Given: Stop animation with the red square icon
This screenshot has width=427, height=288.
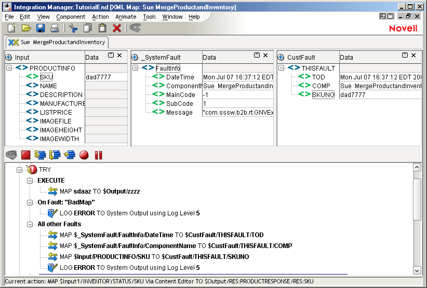Looking at the screenshot, I should point(26,155).
